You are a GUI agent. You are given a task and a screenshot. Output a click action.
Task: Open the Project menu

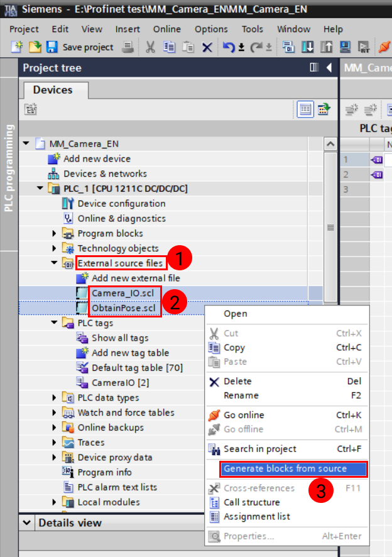pyautogui.click(x=24, y=29)
